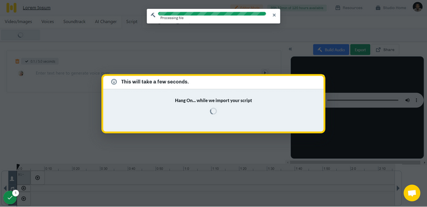Click the timeline right scroll arrow
This screenshot has height=207, width=427.
point(398,188)
